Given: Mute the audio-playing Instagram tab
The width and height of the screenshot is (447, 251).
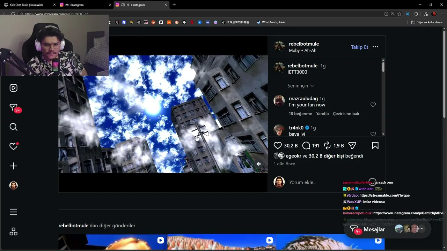Looking at the screenshot, I should tap(123, 5).
